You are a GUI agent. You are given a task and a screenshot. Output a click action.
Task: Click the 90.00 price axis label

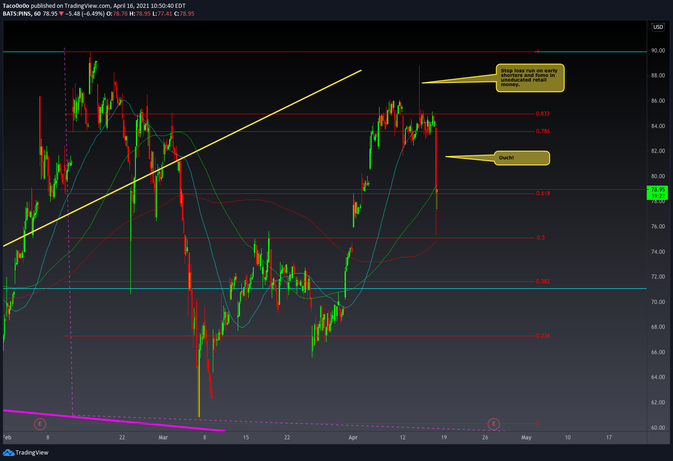[658, 51]
